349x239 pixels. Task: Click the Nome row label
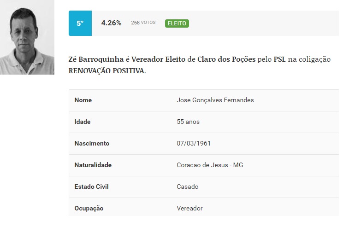coord(83,100)
